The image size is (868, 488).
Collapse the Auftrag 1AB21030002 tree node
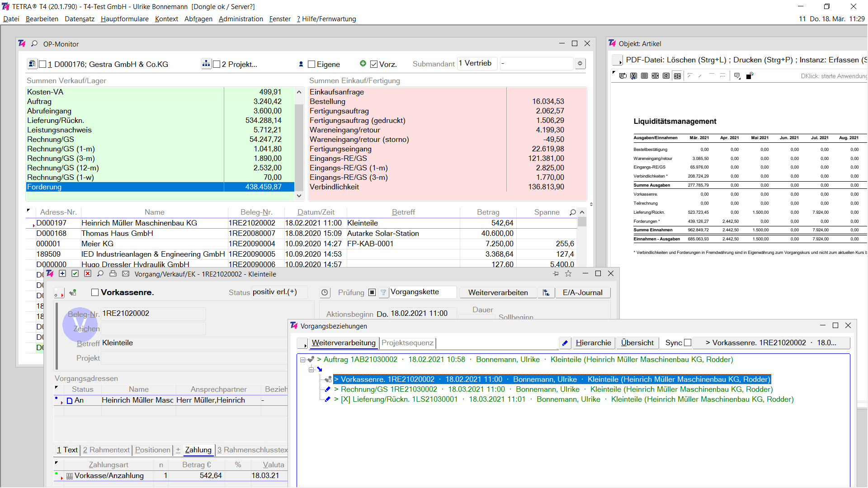303,360
